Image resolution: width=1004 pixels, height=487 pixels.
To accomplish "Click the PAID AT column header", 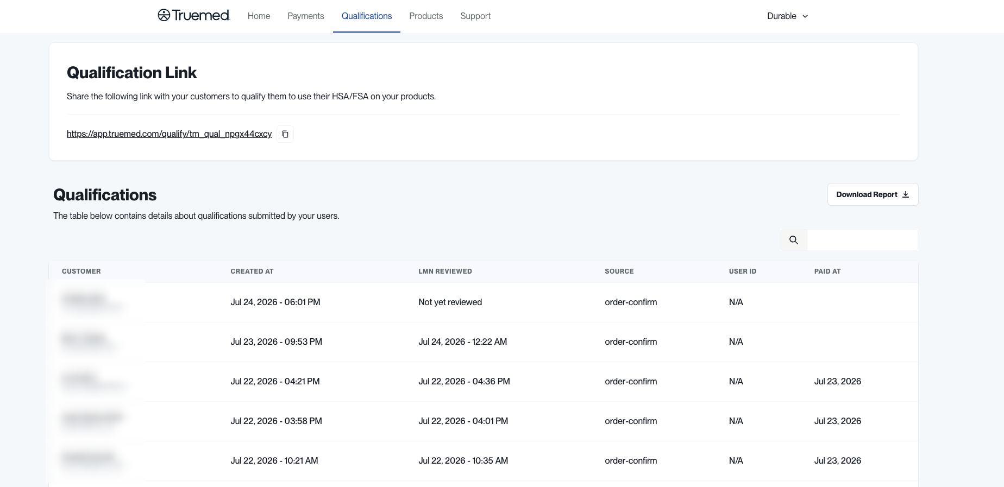I will coord(827,271).
